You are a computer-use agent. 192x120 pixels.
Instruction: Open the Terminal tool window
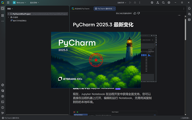point(2,102)
